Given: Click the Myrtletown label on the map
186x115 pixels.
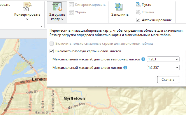Looking at the screenshot, I should coord(74,98).
